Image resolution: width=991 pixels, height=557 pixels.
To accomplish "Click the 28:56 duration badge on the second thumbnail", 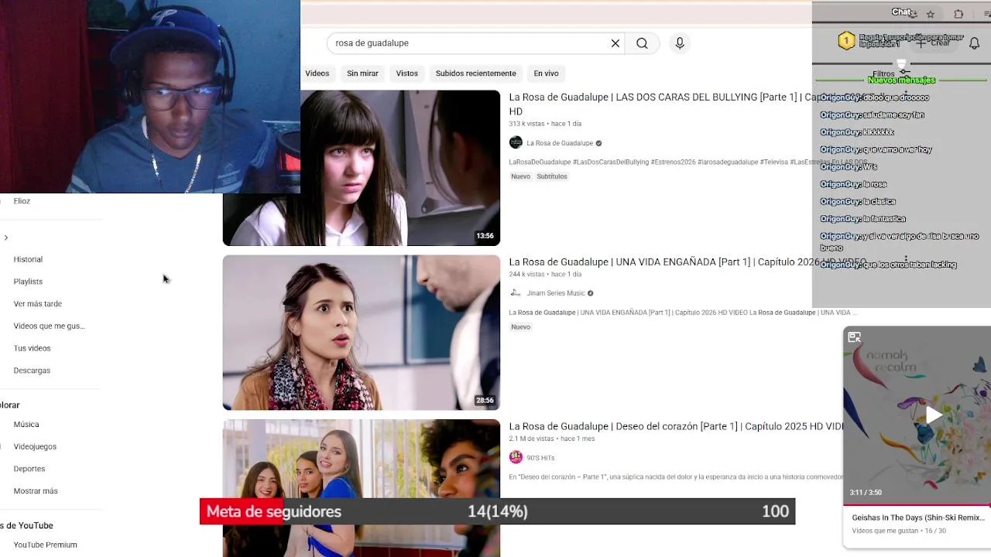I will (485, 401).
